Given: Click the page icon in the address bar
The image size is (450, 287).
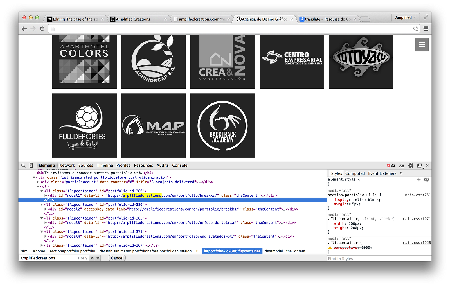Looking at the screenshot, I should pyautogui.click(x=53, y=29).
